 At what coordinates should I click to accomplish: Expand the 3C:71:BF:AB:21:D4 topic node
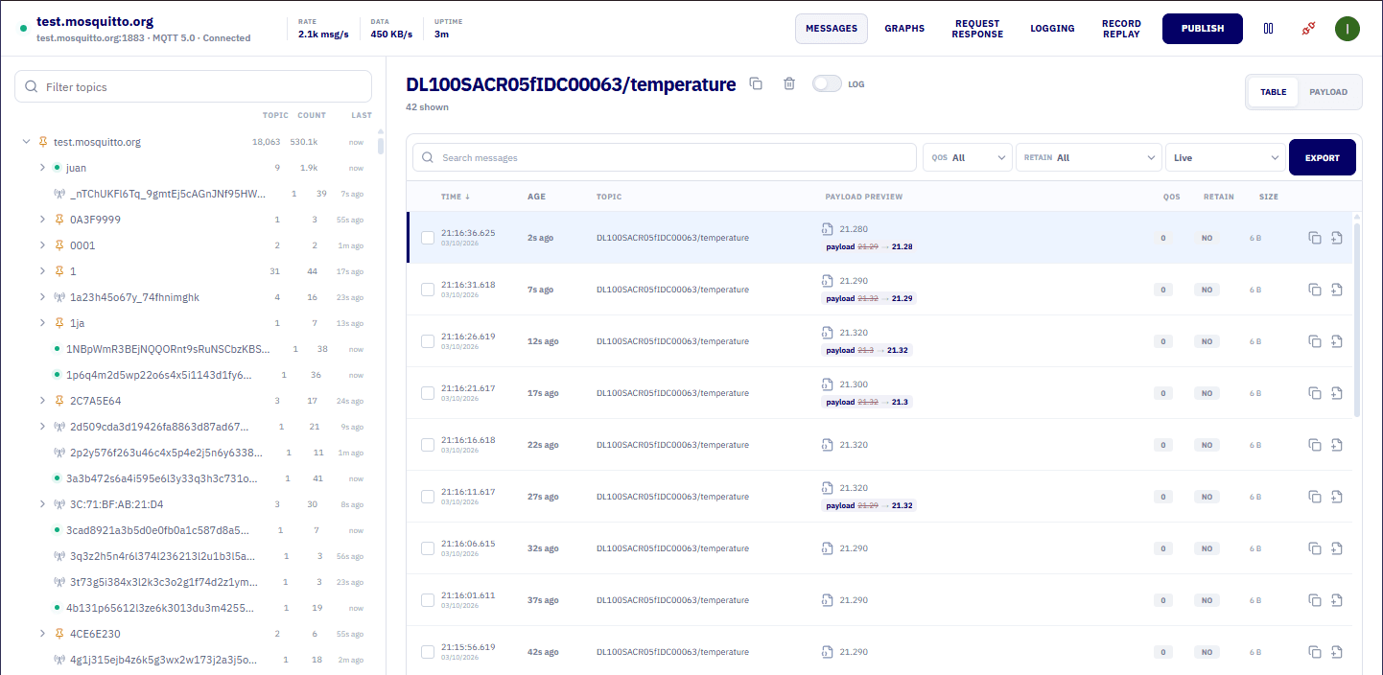tap(42, 504)
